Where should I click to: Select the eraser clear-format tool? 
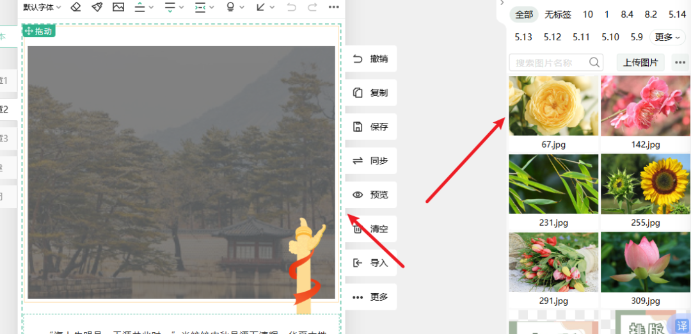pyautogui.click(x=75, y=7)
